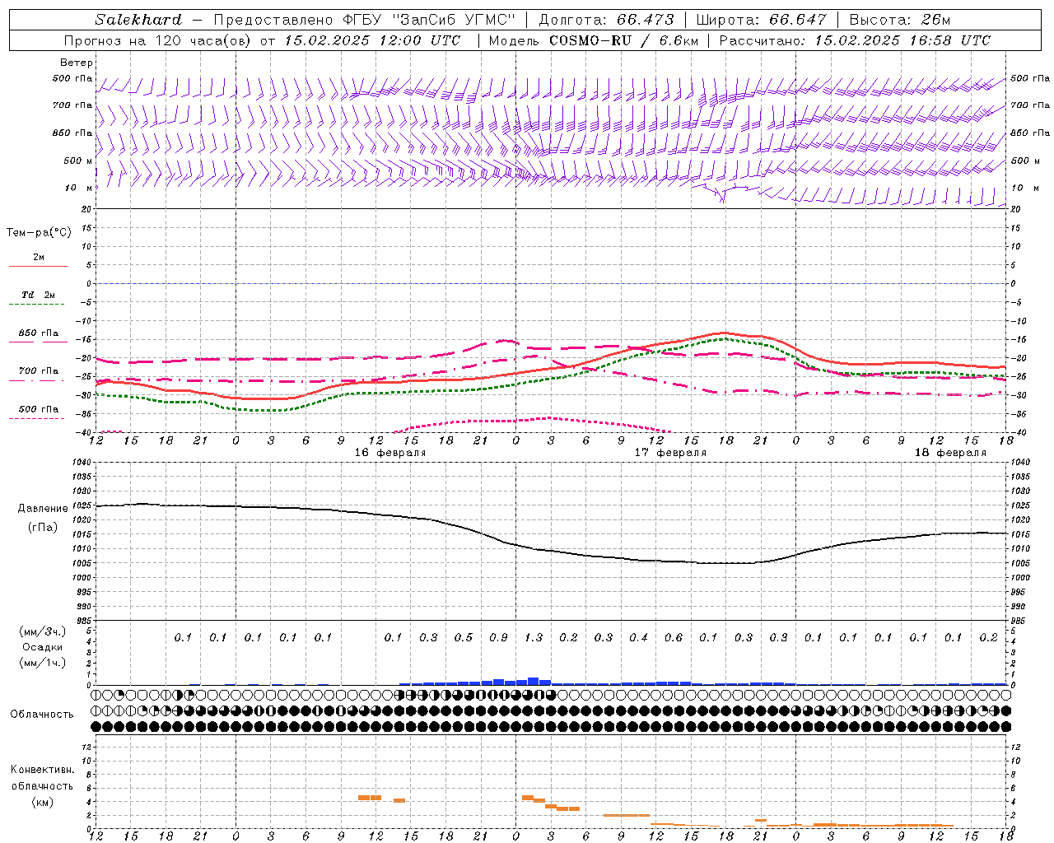Click the Ветер panel label
The height and width of the screenshot is (843, 1054).
tap(76, 63)
